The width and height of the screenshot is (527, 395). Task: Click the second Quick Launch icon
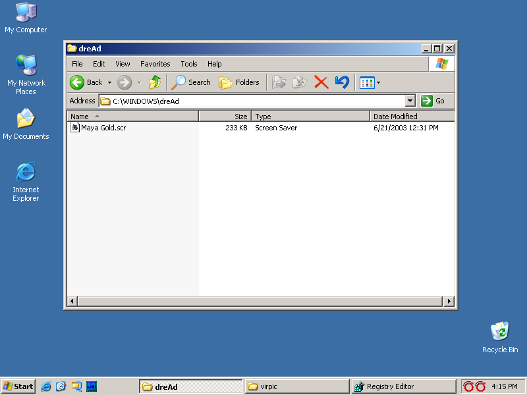pos(61,386)
